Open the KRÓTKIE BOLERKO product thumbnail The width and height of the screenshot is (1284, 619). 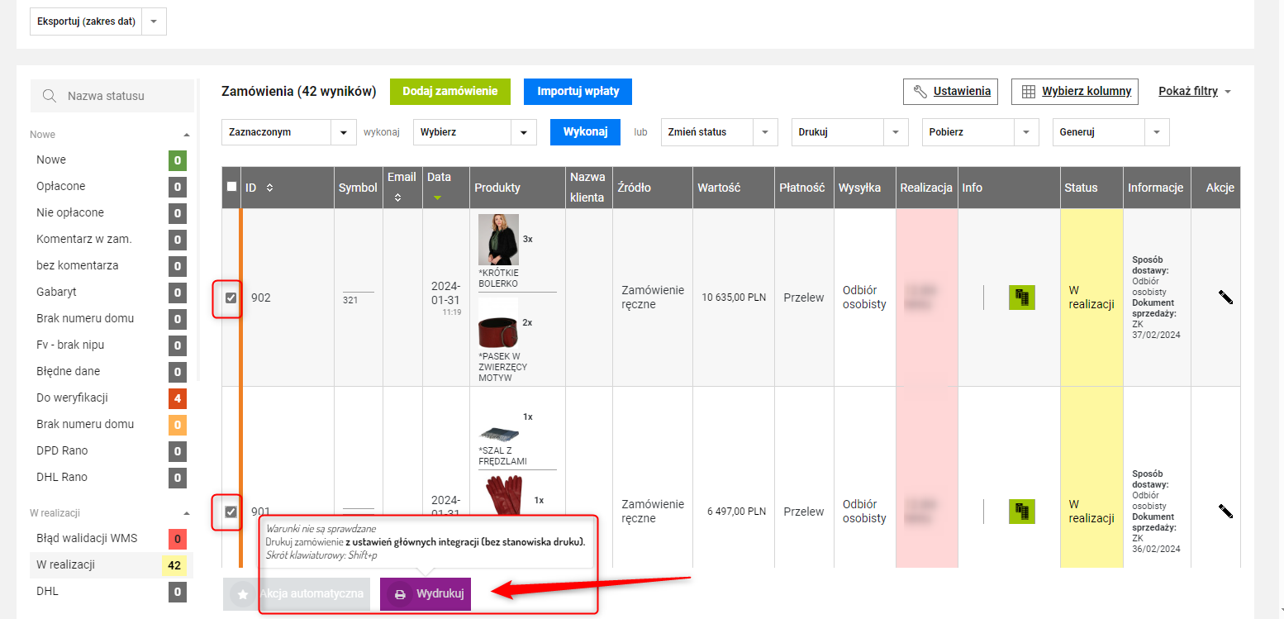pyautogui.click(x=498, y=240)
